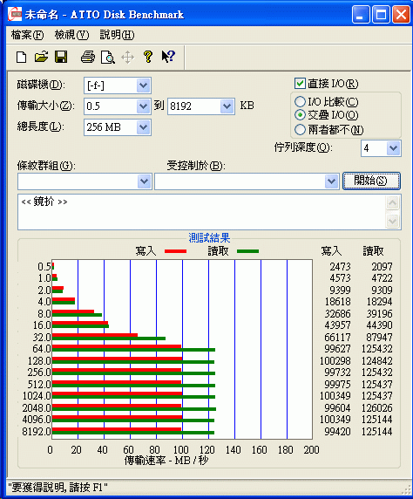
Task: Select the 交疊 I/O radio button
Action: (300, 114)
